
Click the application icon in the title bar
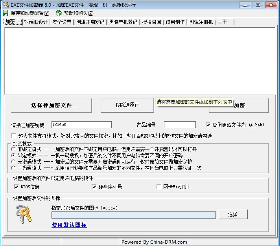coord(6,5)
